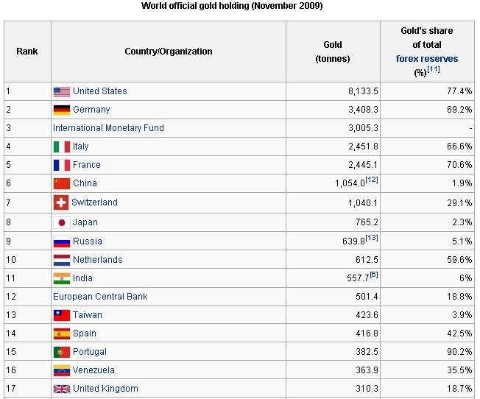Viewport: 480px width, 399px height.
Task: Open the Russia country link
Action: click(x=88, y=241)
